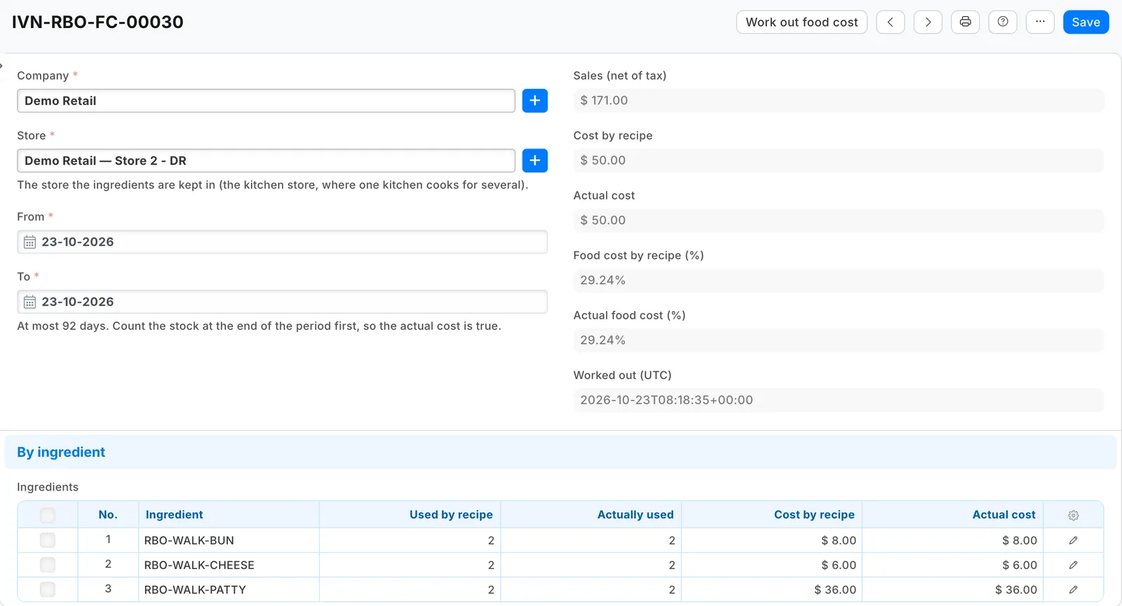
Task: Select the RBO-WALK-PATTY ingredient cell
Action: coord(229,589)
